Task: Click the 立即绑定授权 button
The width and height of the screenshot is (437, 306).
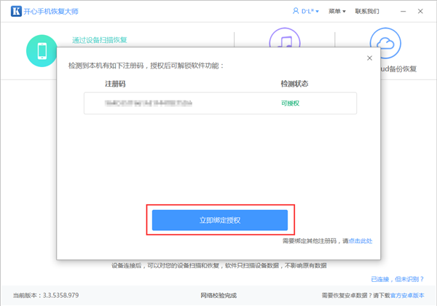Action: [x=220, y=220]
